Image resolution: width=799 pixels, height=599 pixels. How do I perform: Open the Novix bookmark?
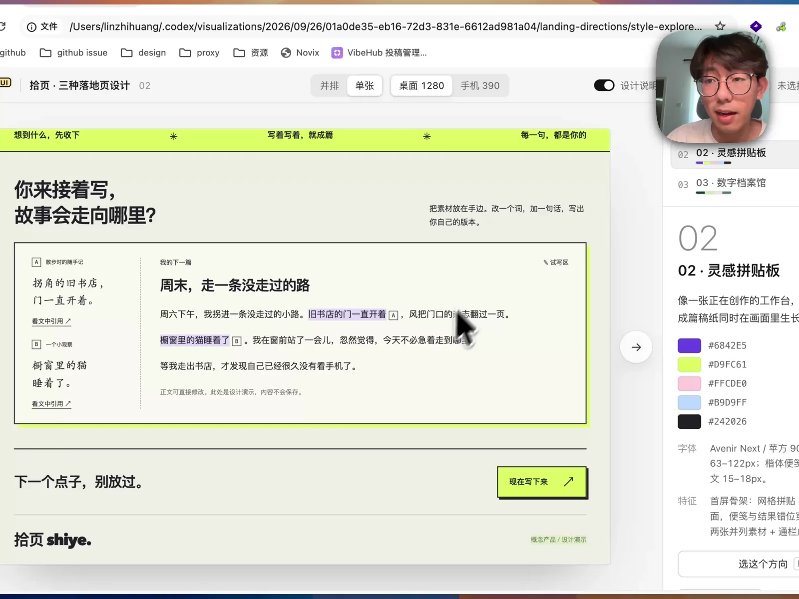(x=300, y=52)
